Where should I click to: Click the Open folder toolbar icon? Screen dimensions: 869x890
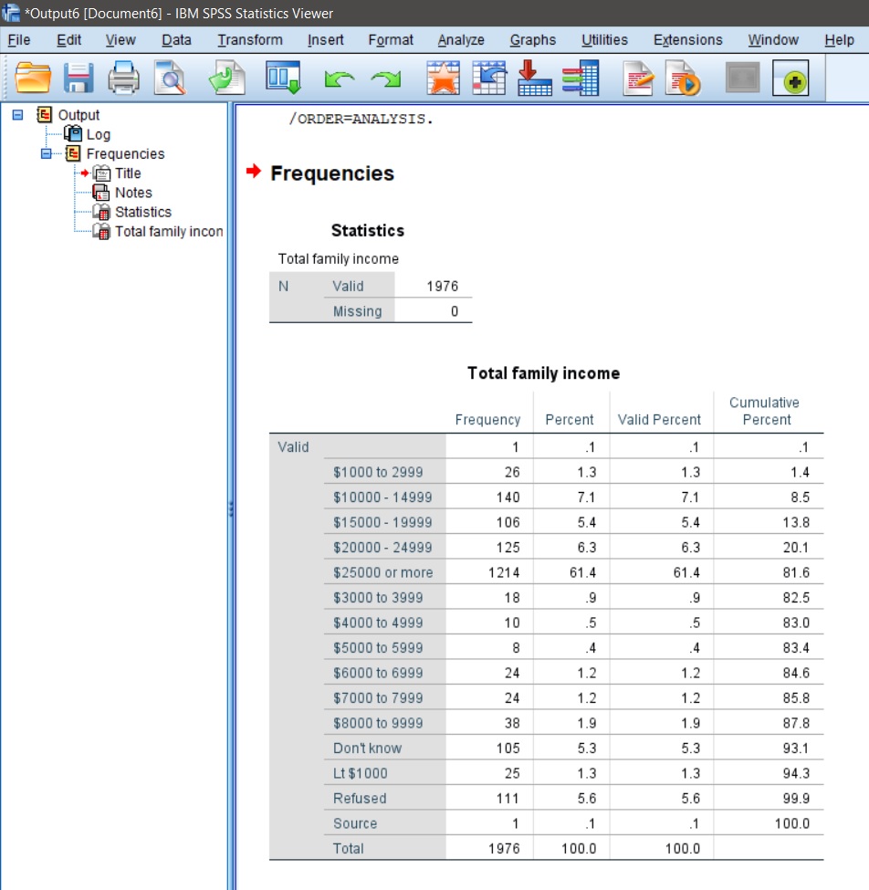tap(34, 79)
